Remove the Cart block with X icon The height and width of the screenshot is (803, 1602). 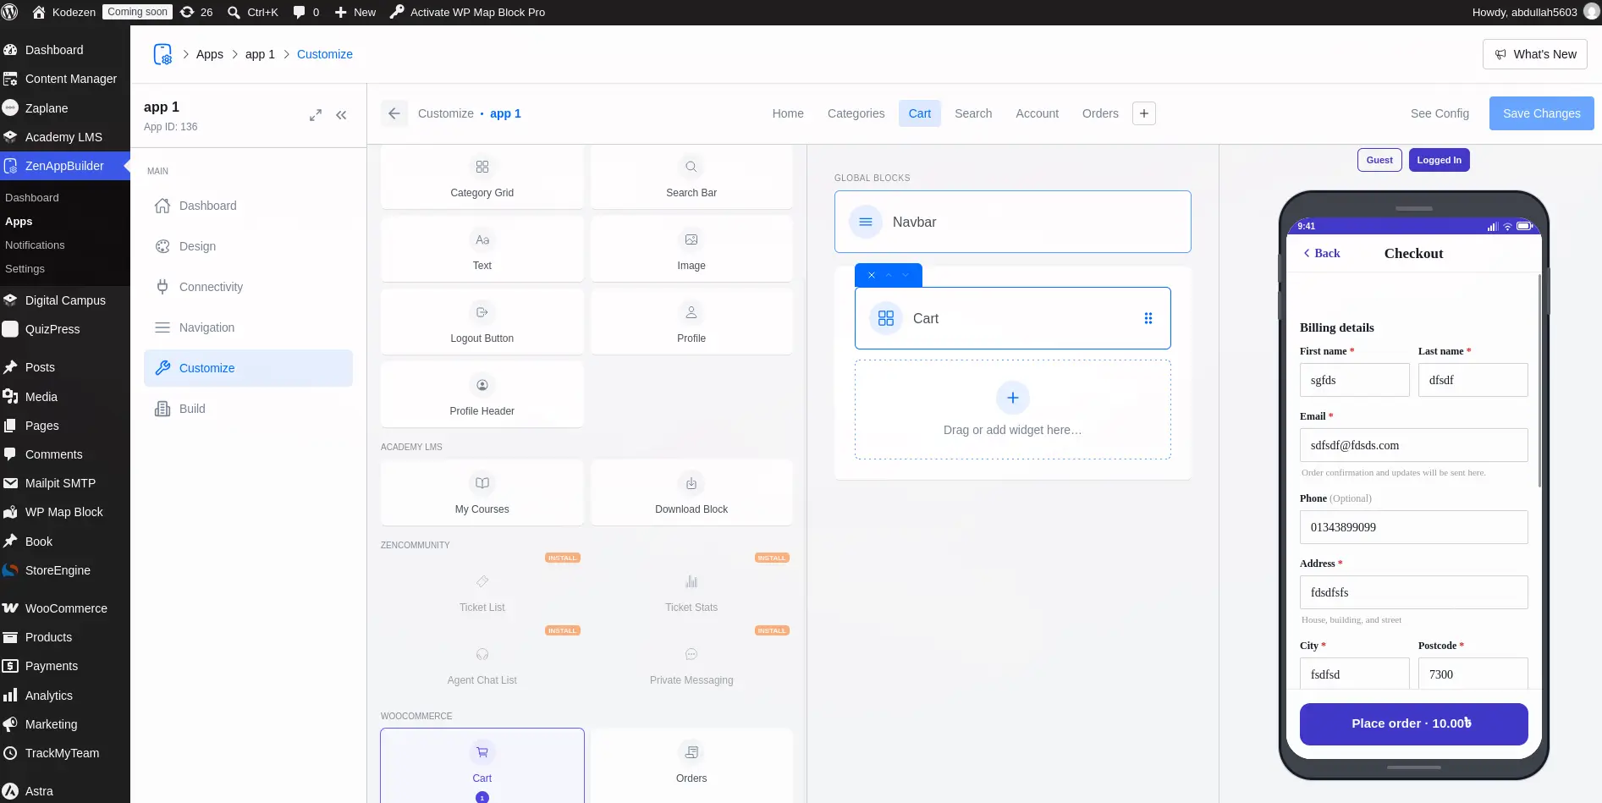click(x=872, y=275)
